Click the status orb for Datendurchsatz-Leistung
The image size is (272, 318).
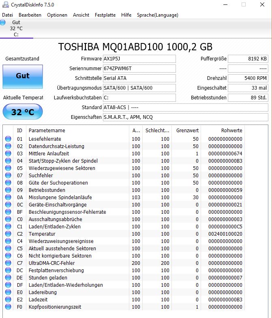(x=8, y=146)
